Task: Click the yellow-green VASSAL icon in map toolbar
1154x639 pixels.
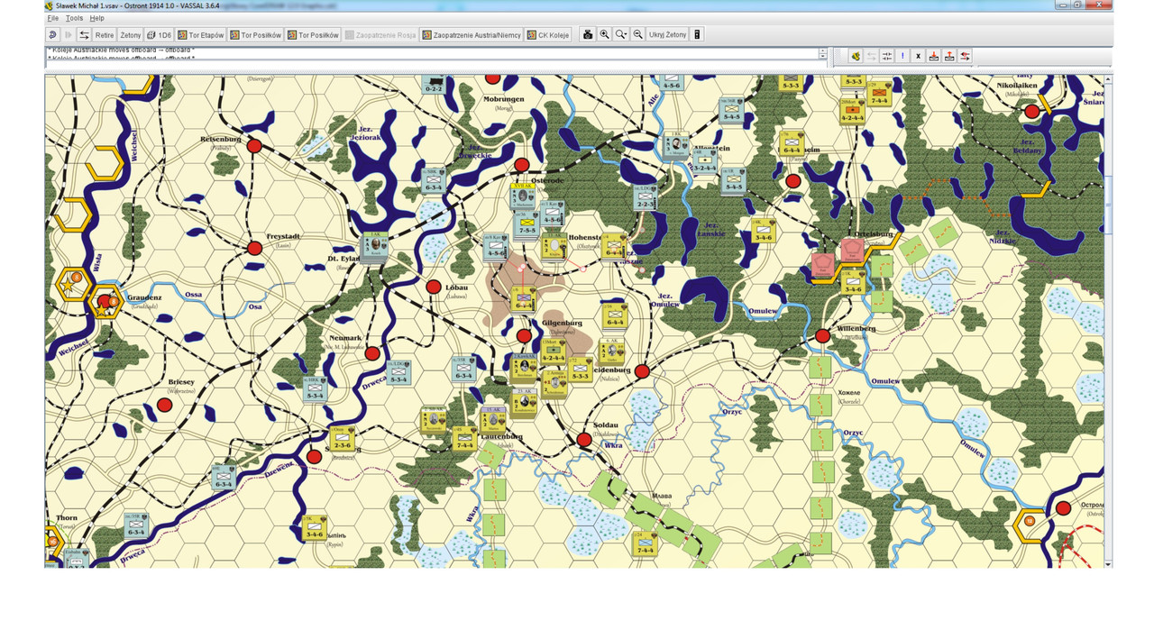Action: coord(856,56)
